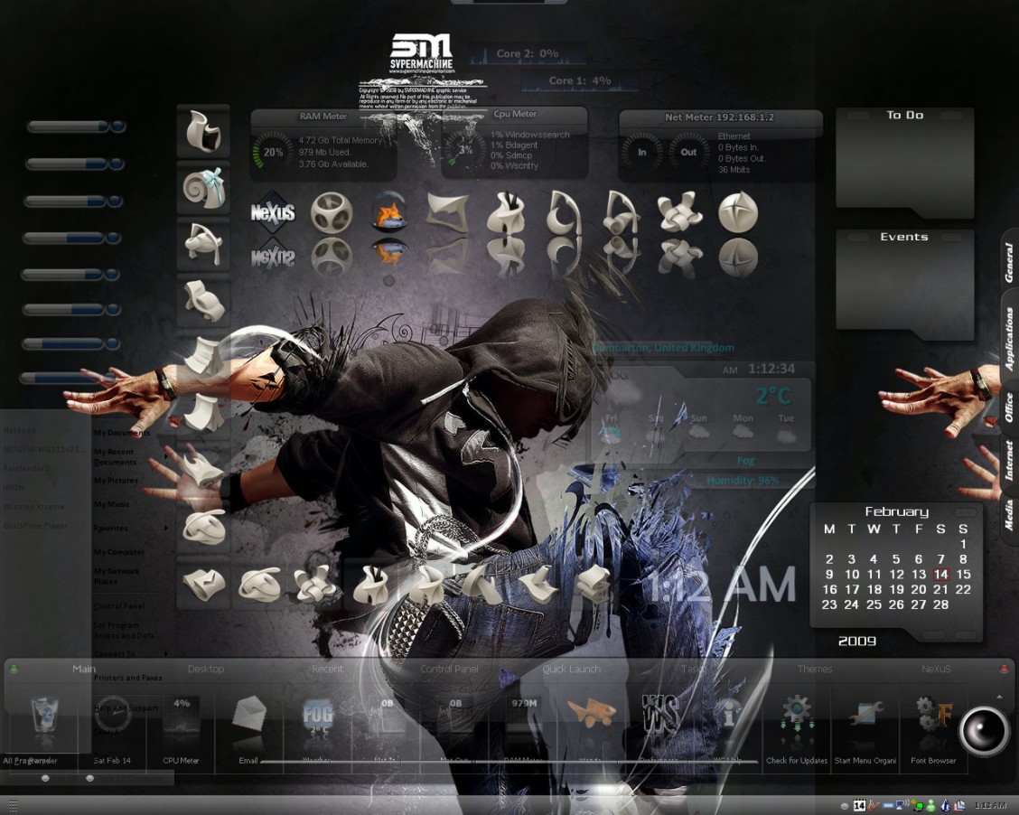Click the Sat Feb 14 clock dock icon
Image resolution: width=1019 pixels, height=815 pixels.
(x=112, y=715)
